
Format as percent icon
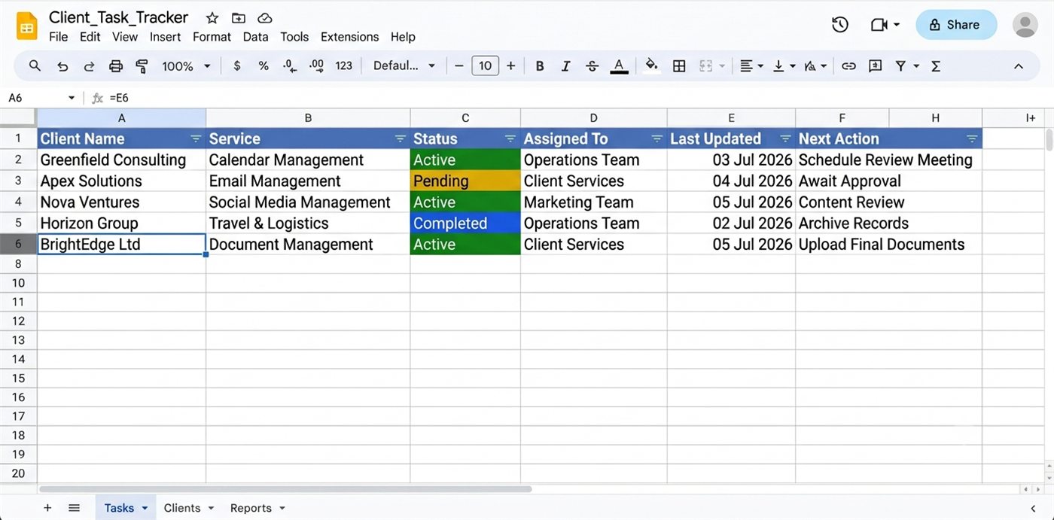(x=263, y=66)
